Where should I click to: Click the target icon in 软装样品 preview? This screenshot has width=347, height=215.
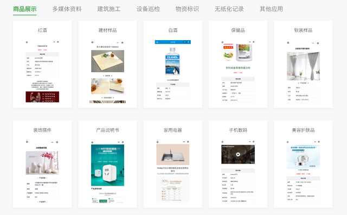[x=318, y=43]
